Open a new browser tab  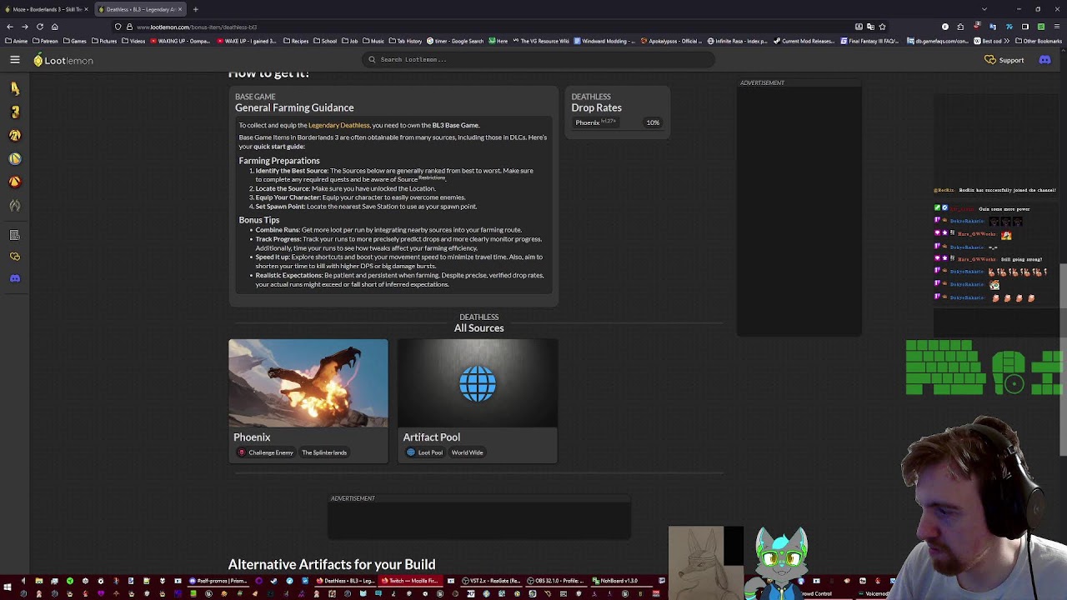(195, 9)
